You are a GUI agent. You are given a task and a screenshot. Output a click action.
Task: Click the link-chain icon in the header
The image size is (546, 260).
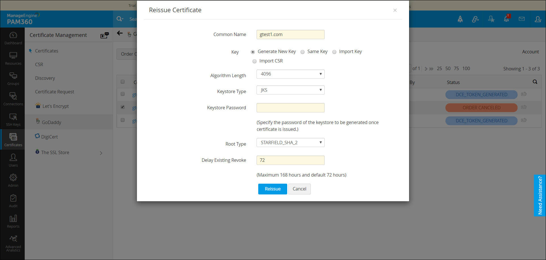tap(475, 19)
